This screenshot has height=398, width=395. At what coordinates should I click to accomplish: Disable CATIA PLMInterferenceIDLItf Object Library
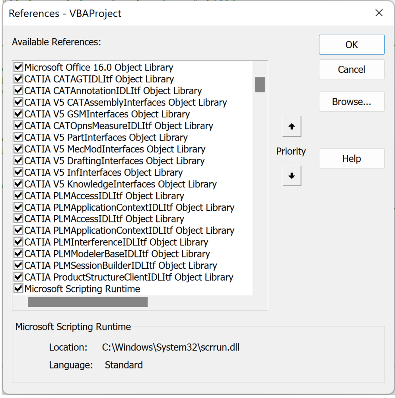(x=18, y=242)
